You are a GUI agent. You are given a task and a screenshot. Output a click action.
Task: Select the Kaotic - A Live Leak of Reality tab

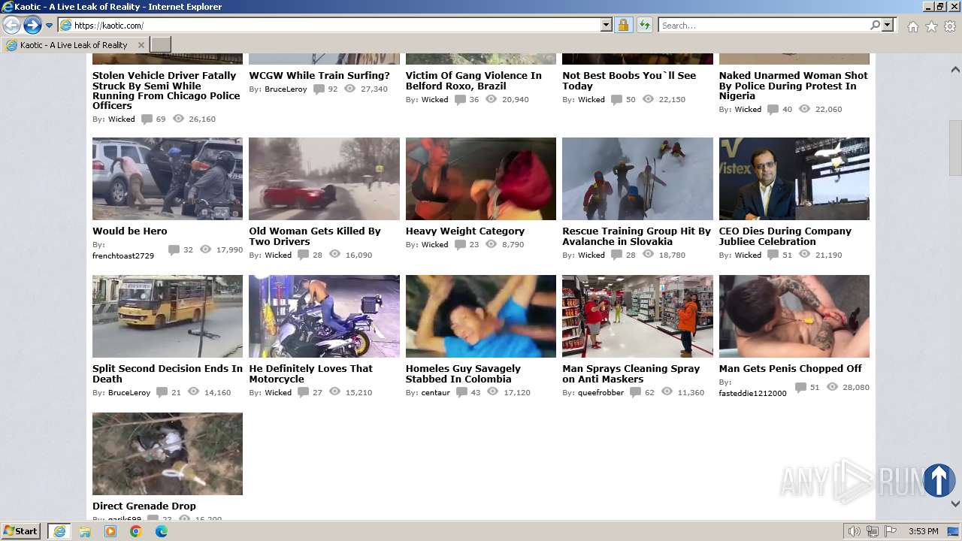pyautogui.click(x=74, y=45)
